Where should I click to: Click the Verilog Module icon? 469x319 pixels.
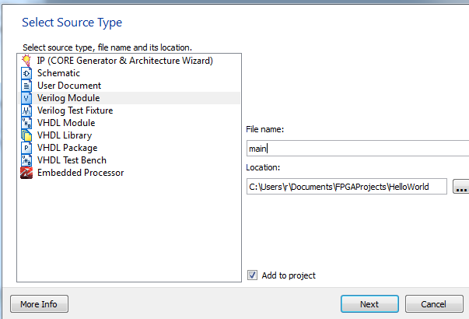click(26, 98)
